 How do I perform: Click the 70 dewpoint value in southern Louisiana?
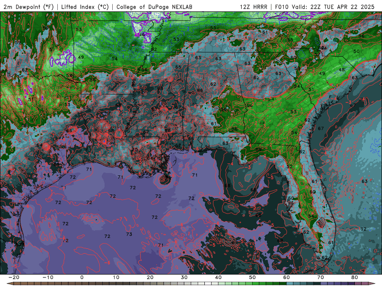[135, 150]
